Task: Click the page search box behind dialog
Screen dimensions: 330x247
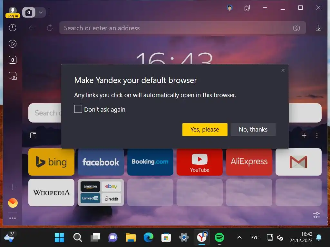Action: tap(44, 113)
